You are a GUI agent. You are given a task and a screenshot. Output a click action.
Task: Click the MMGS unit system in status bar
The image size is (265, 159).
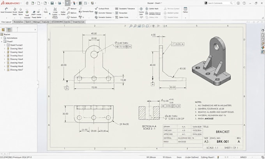pos(243,157)
